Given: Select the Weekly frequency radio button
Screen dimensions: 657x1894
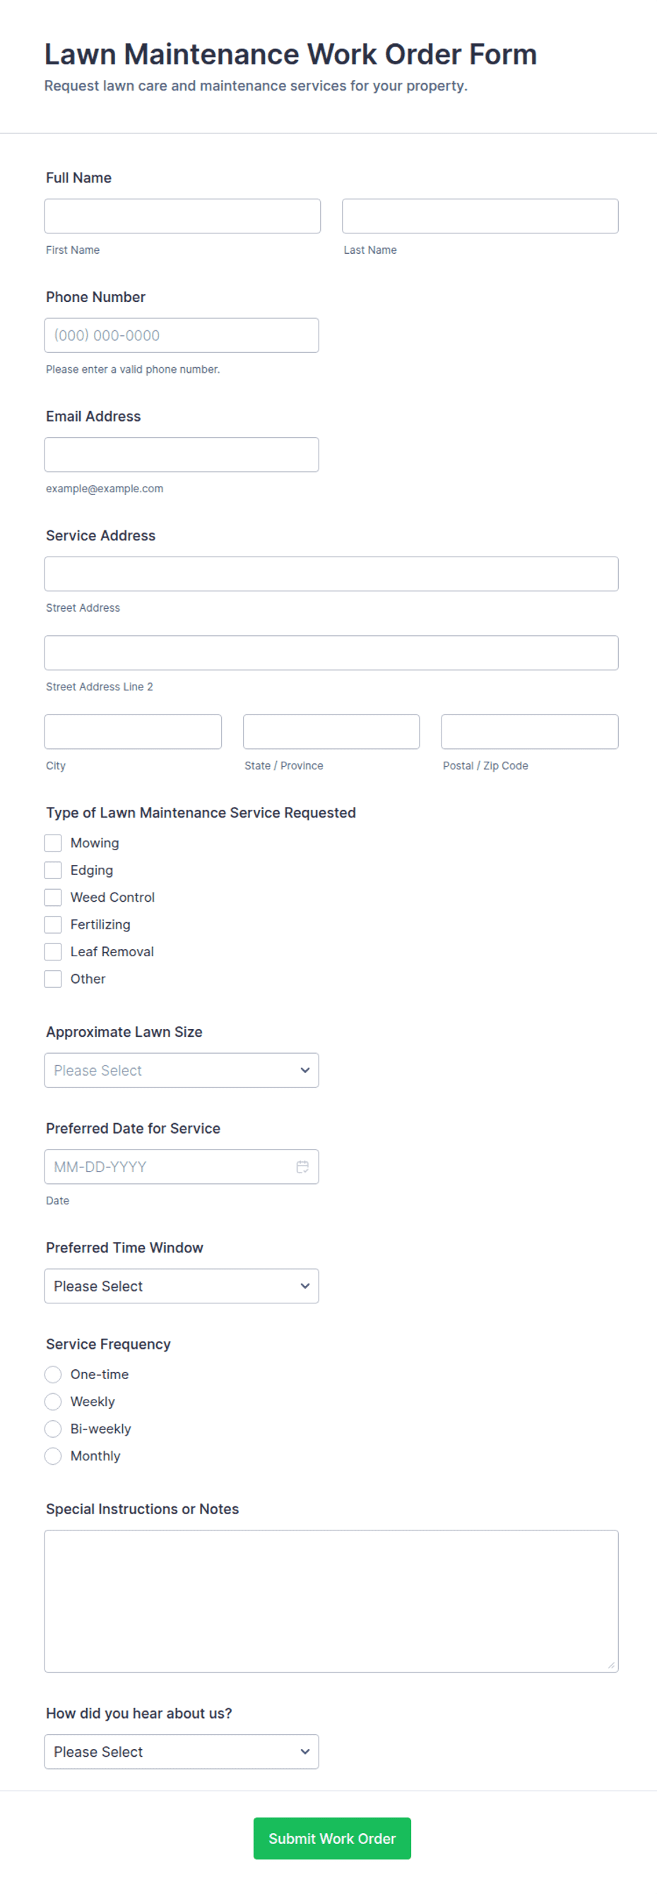Looking at the screenshot, I should click(x=53, y=1401).
